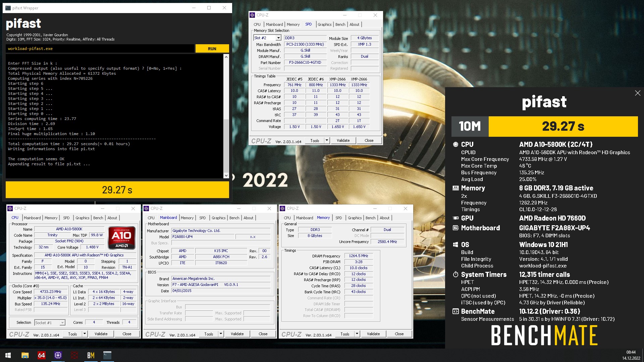Viewport: 644px width, 362px height.
Task: Switch to Memory tab in CPU window
Action: pyautogui.click(x=51, y=218)
